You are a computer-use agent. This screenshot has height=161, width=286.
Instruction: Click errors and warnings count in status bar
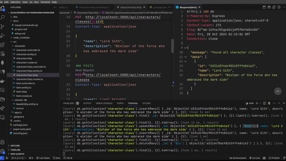pos(19,158)
